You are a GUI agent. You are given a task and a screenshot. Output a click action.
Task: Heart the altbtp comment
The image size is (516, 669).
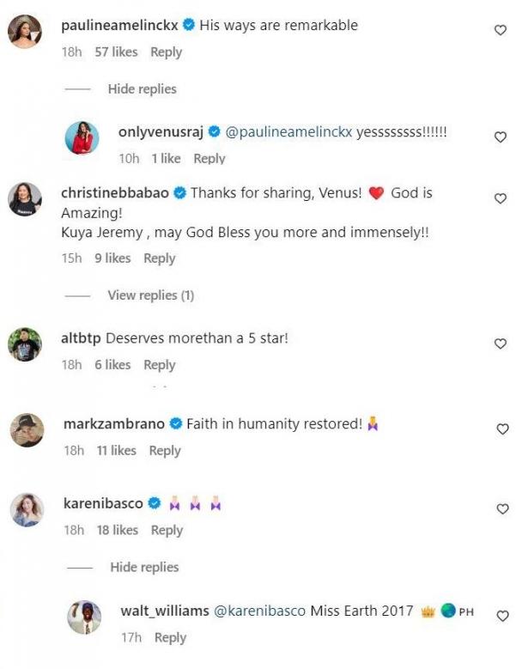[501, 344]
